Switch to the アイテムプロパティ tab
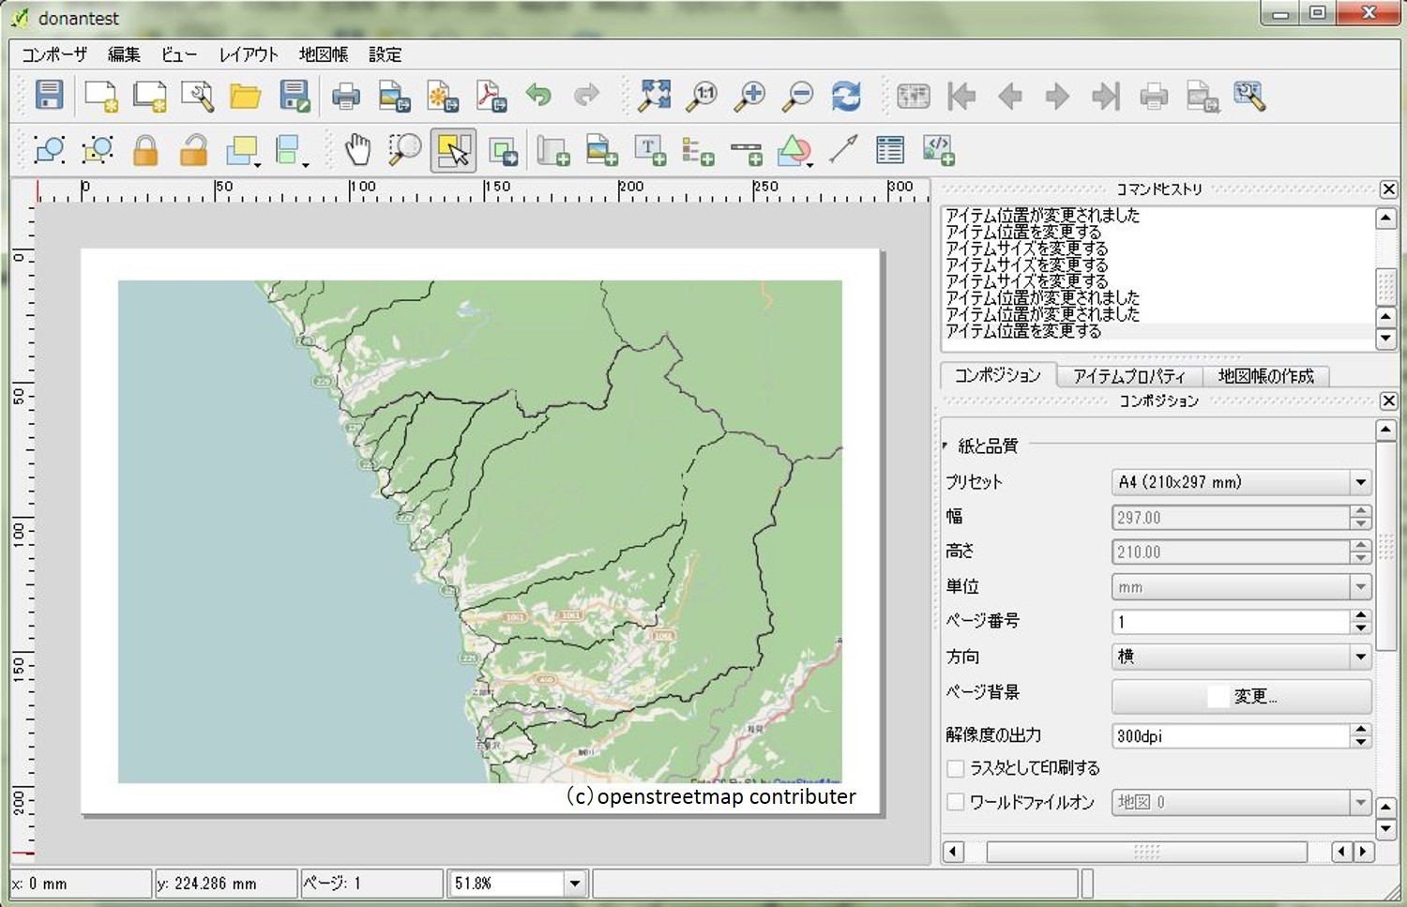The image size is (1407, 907). tap(1129, 376)
